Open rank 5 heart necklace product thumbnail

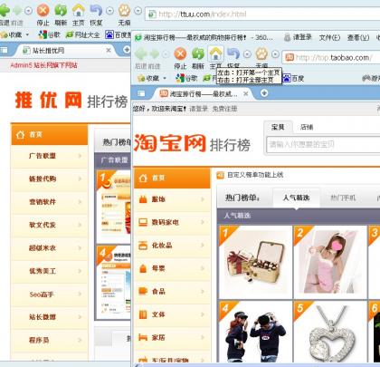pos(330,331)
